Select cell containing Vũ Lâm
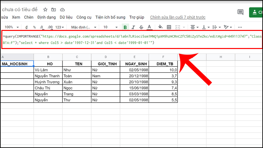The height and width of the screenshot is (148, 263). click(x=48, y=70)
